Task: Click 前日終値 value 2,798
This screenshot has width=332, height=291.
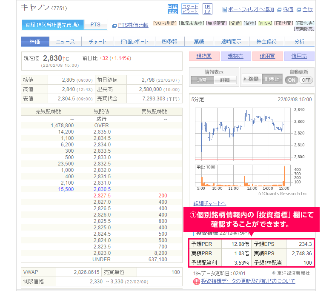Action: 148,80
